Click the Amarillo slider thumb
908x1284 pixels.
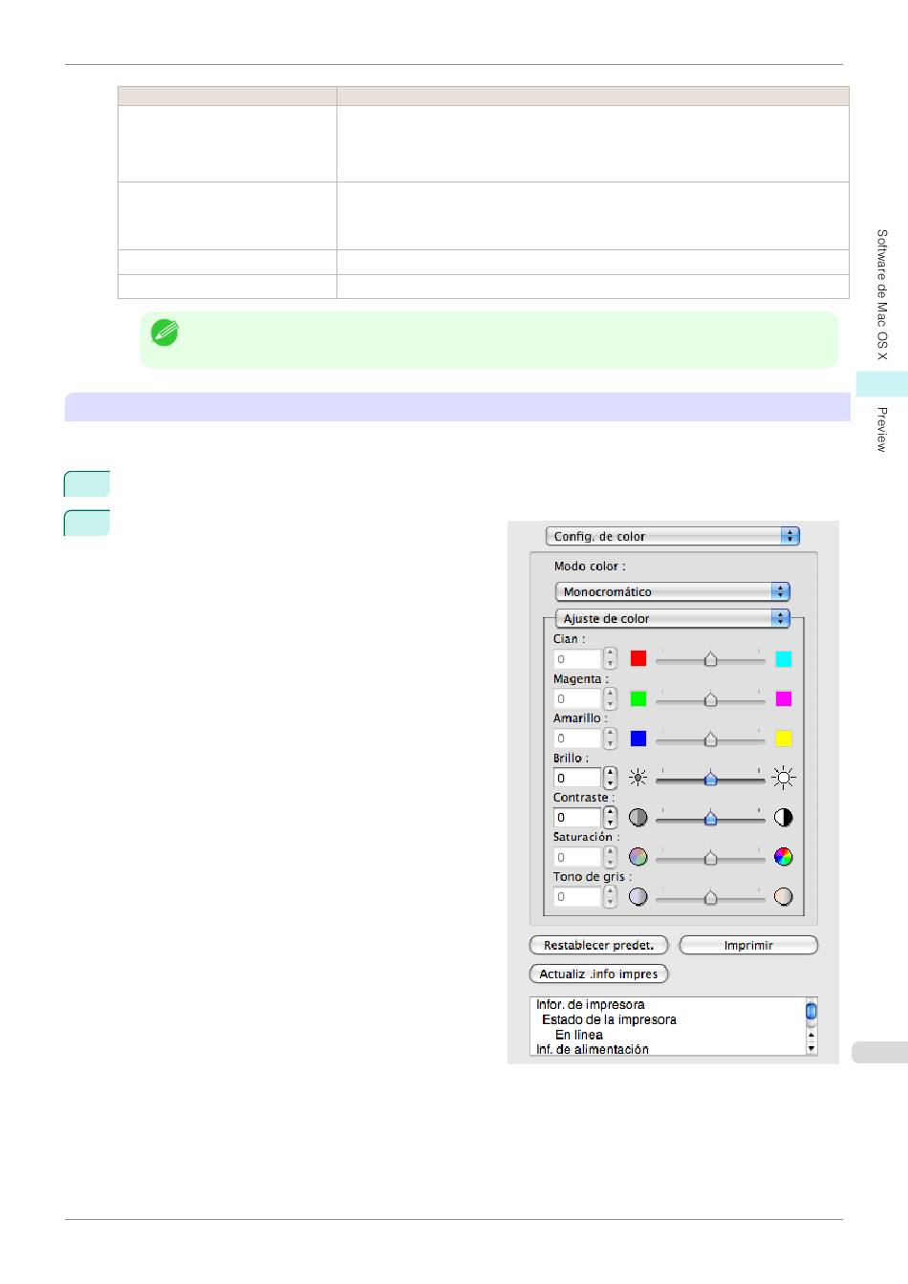pyautogui.click(x=710, y=738)
